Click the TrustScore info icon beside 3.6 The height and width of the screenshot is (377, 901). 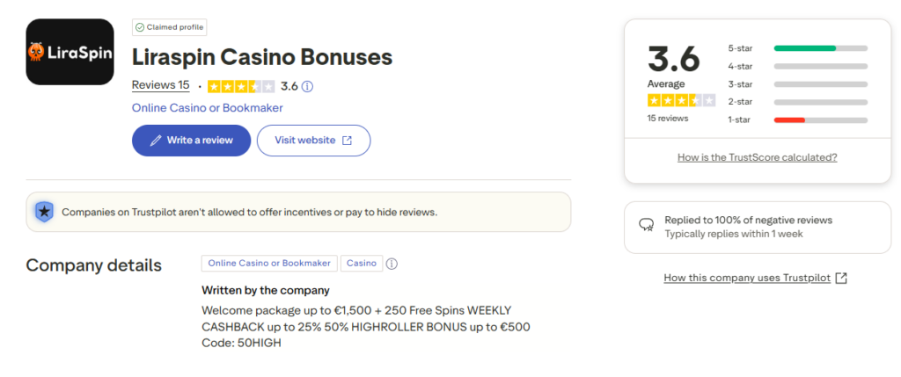click(x=308, y=86)
